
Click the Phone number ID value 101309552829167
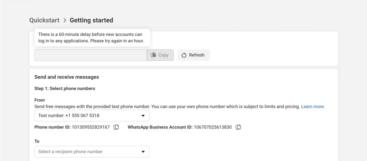[x=91, y=127]
